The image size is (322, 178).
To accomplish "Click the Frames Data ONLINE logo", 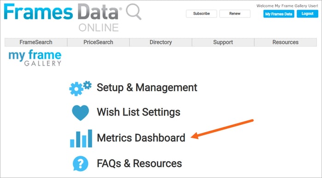I will 73,17.
